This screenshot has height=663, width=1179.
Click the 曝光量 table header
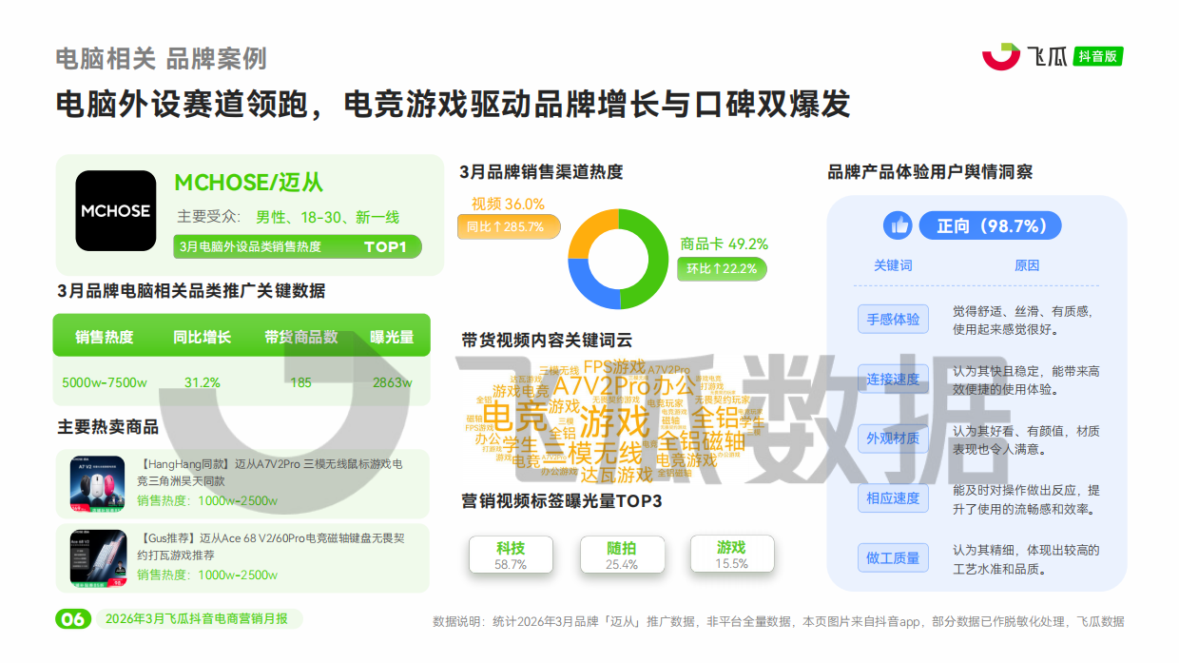(392, 337)
